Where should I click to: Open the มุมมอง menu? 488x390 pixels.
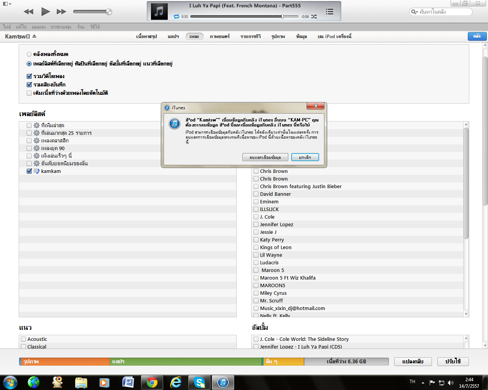[x=39, y=27]
